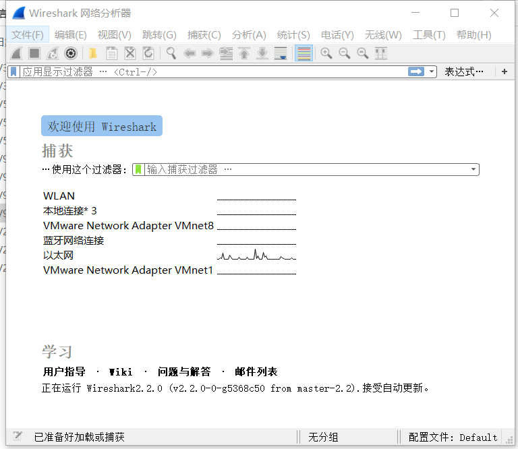Open the 无线(W) menu
This screenshot has width=518, height=449.
(383, 34)
